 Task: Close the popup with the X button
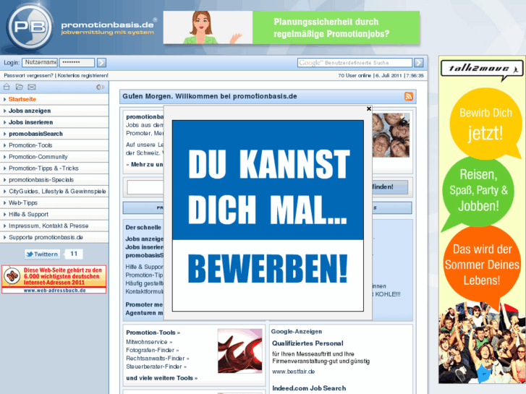coord(369,108)
